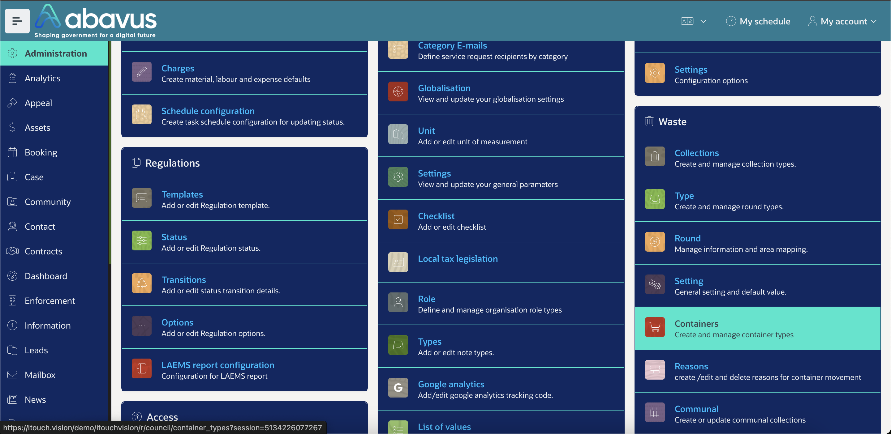891x434 pixels.
Task: Click the Role person icon
Action: coord(398,302)
